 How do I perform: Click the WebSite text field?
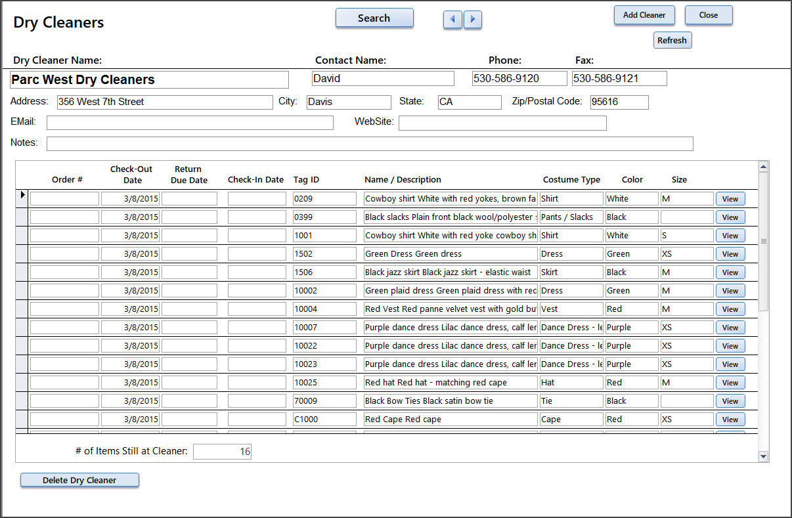click(x=502, y=123)
